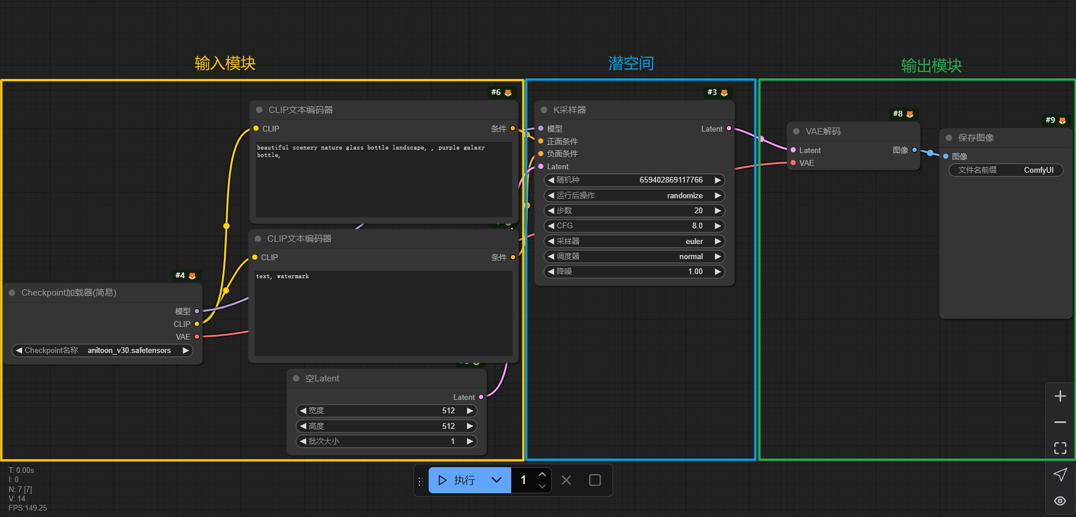
Task: Click the fox badge on node #4
Action: tap(192, 276)
